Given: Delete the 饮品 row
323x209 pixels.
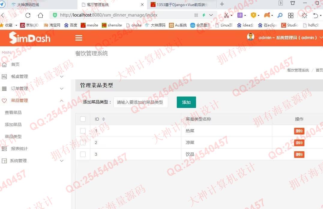Looking at the screenshot, I should pos(299,155).
